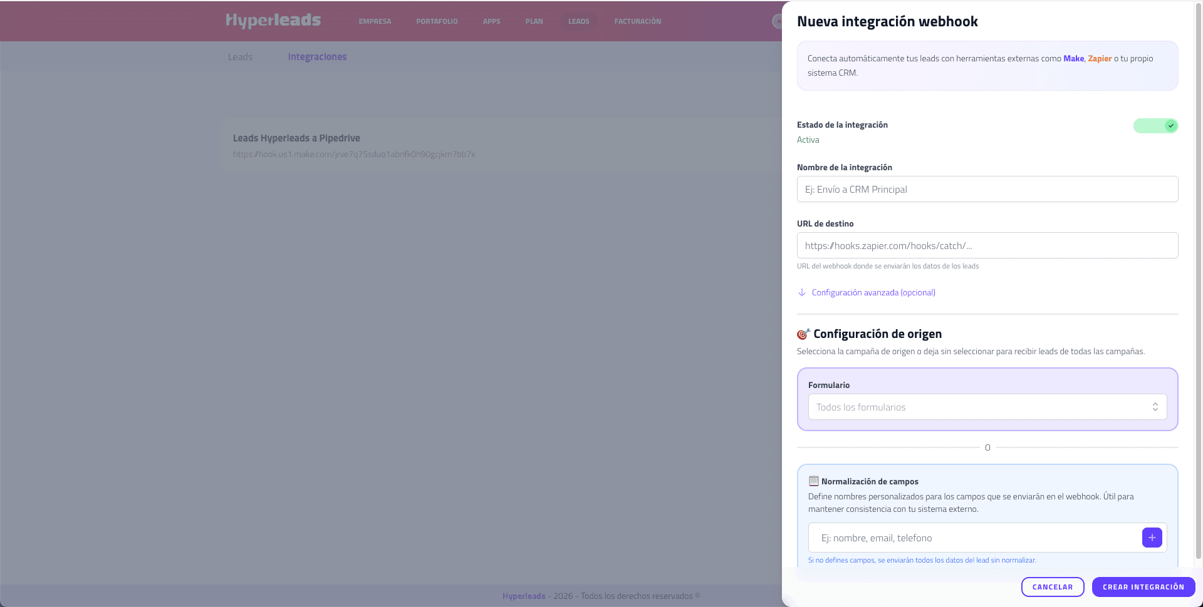Open the Make link
This screenshot has height=607, width=1203.
tap(1073, 58)
